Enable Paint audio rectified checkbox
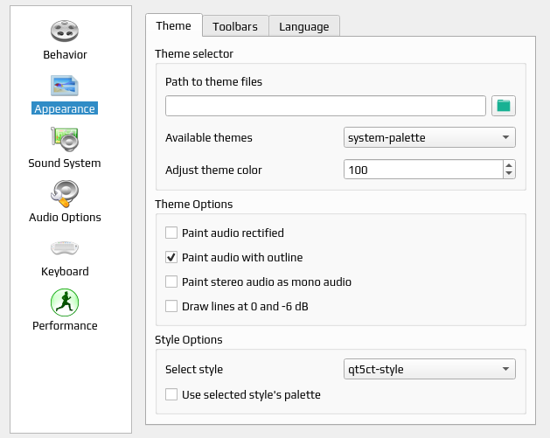Image resolution: width=550 pixels, height=438 pixels. click(x=171, y=233)
